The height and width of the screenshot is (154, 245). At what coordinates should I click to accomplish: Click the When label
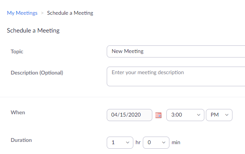click(x=18, y=112)
